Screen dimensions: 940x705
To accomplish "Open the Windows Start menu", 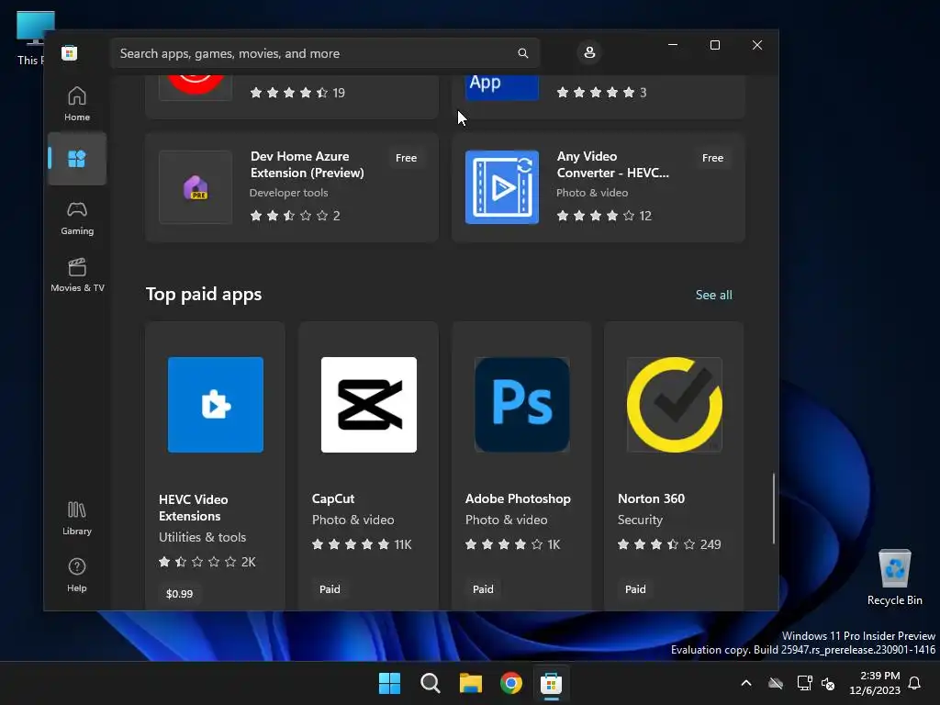I will [x=389, y=683].
